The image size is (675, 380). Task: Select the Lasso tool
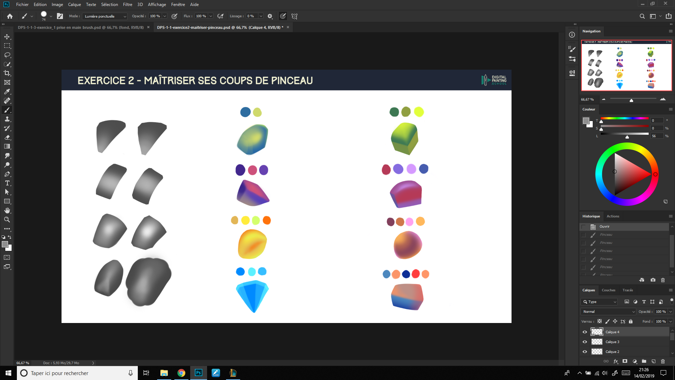tap(7, 55)
